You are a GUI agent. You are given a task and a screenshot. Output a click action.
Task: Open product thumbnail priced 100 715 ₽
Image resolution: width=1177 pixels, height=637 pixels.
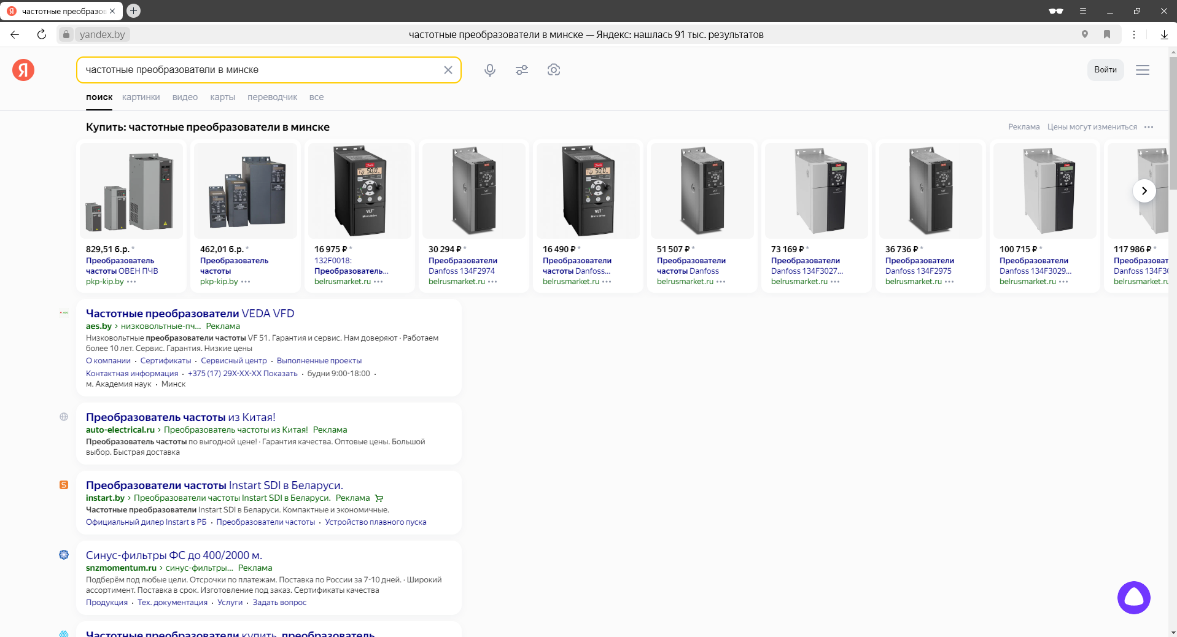tap(1045, 191)
